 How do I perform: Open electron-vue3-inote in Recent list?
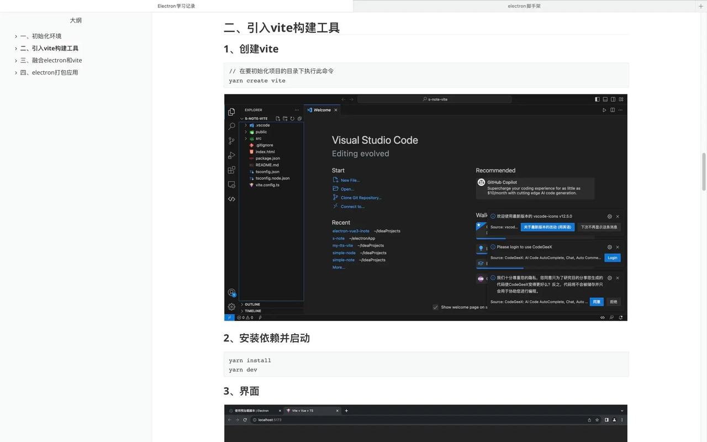(351, 231)
